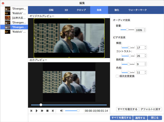Step the コントラスト value 26 stepper
The width and height of the screenshot is (164, 122).
click(x=145, y=56)
